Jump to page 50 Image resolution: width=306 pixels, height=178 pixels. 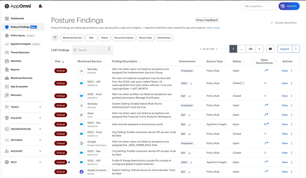[251, 49]
